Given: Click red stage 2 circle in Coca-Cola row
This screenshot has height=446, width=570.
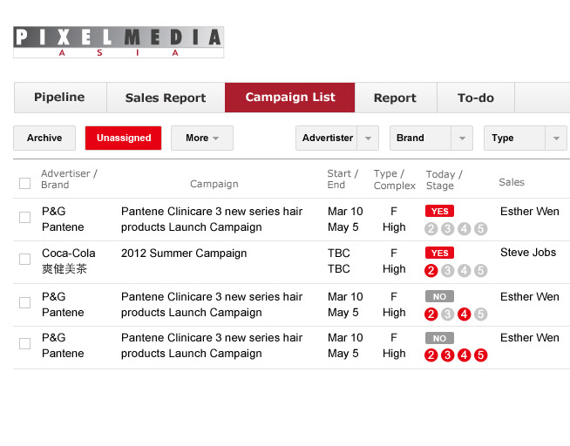Looking at the screenshot, I should pyautogui.click(x=431, y=271).
